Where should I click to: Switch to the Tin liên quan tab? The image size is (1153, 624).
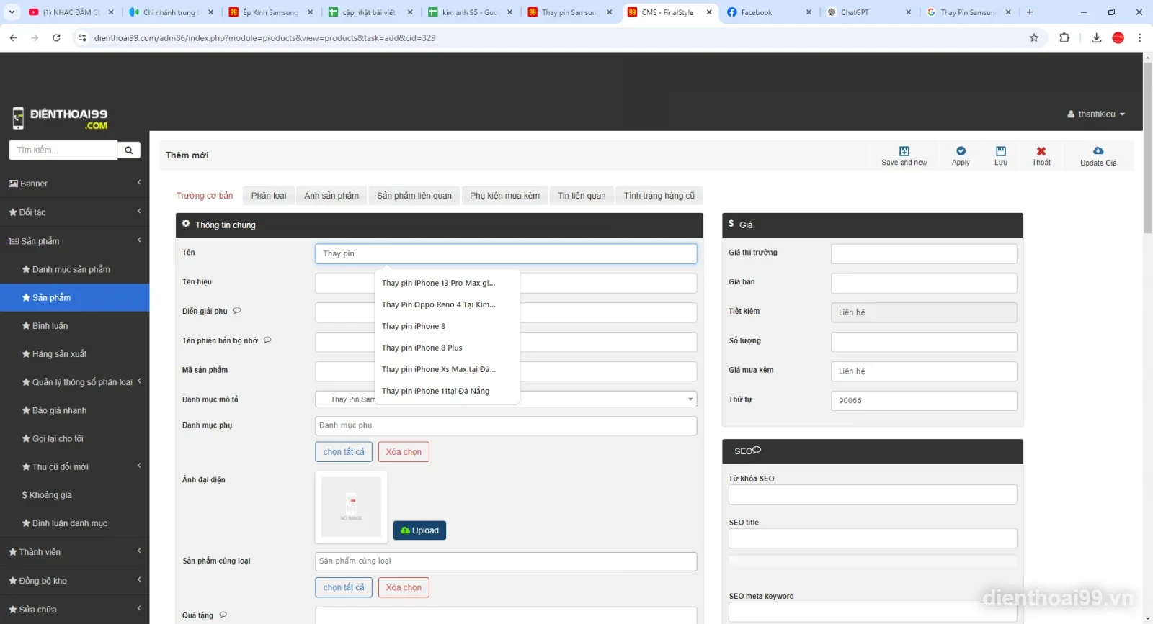(582, 196)
